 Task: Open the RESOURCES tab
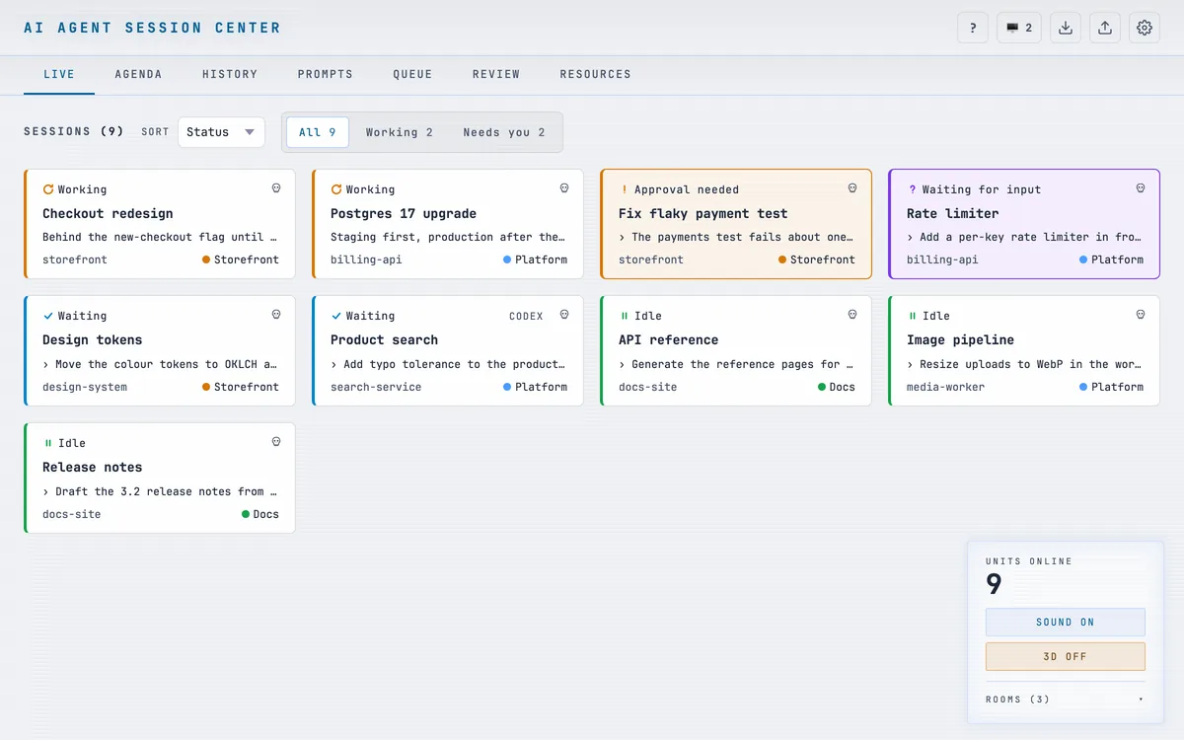coord(595,74)
